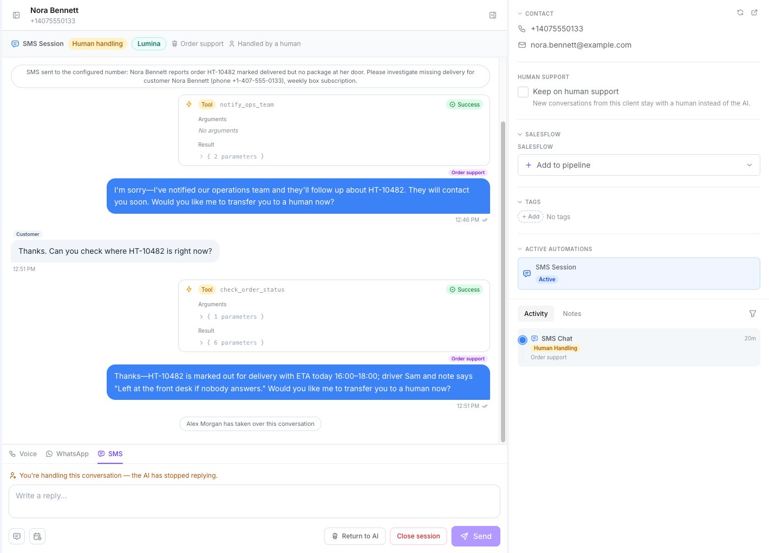Click the phone icon beside +14075550133
Viewport: 769px width, 553px height.
(x=522, y=29)
